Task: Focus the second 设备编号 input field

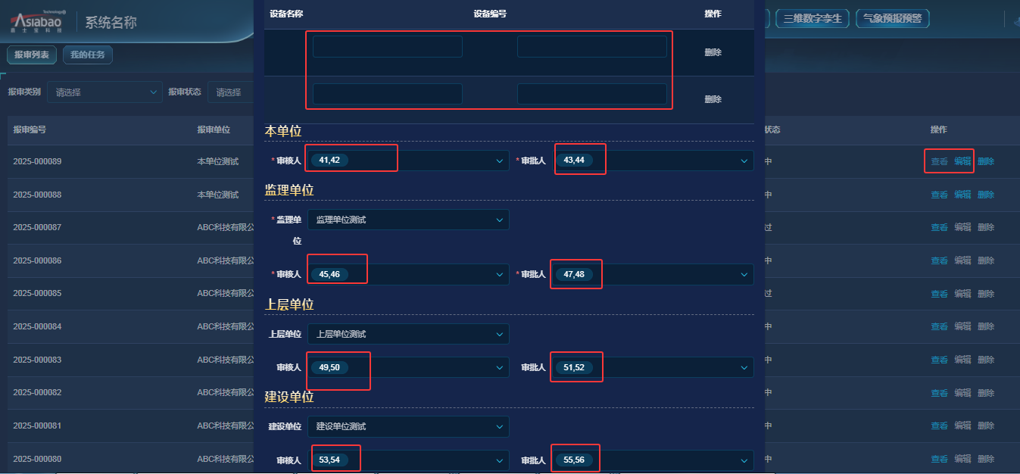Action: (x=591, y=94)
